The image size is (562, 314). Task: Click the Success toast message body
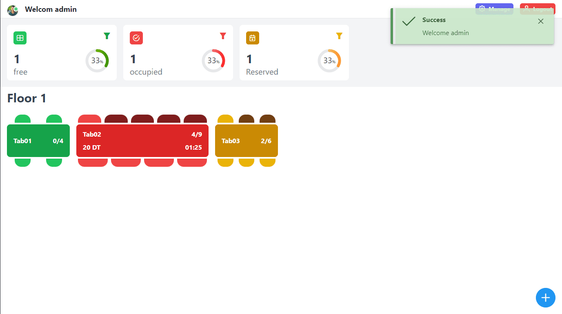coord(446,33)
